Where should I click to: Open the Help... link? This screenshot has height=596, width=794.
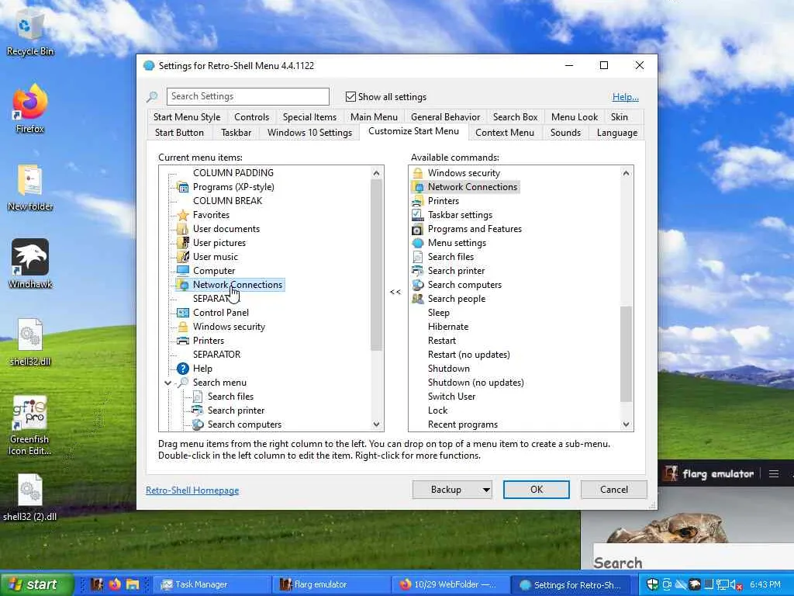click(626, 97)
